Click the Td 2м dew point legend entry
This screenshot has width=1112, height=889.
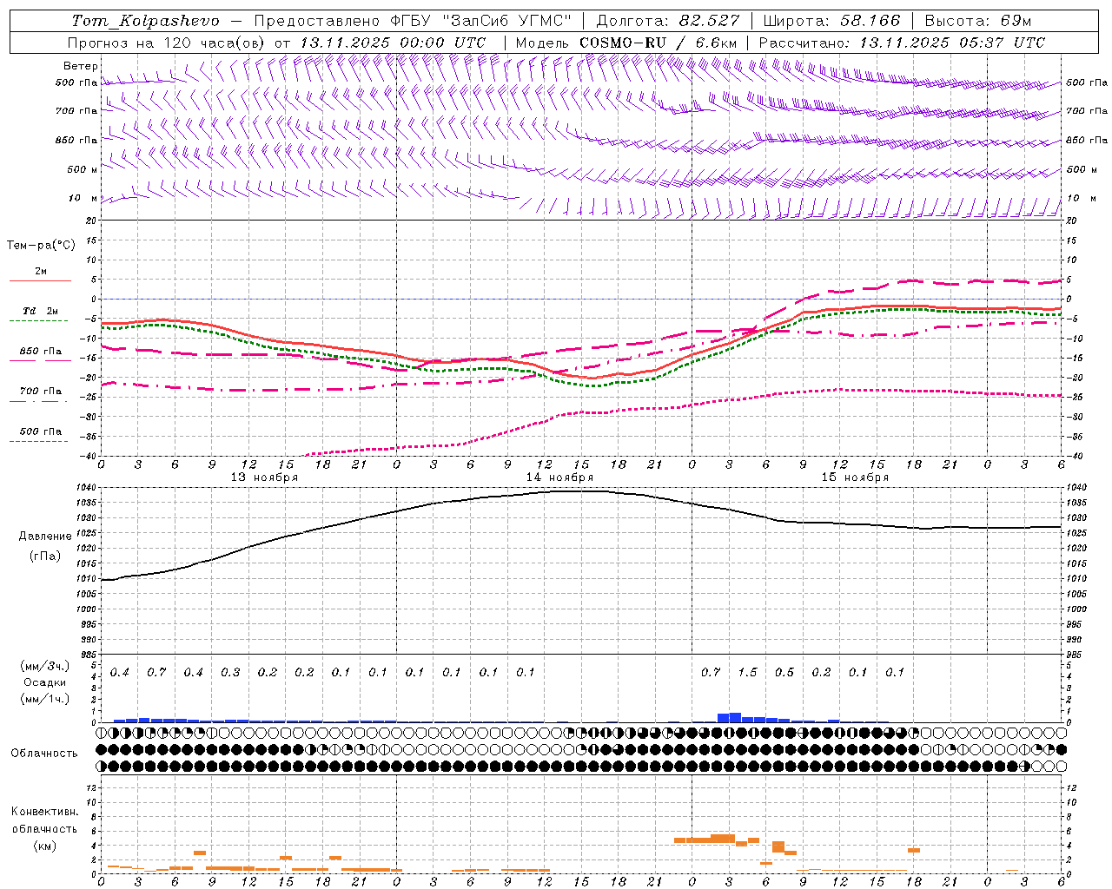[41, 311]
